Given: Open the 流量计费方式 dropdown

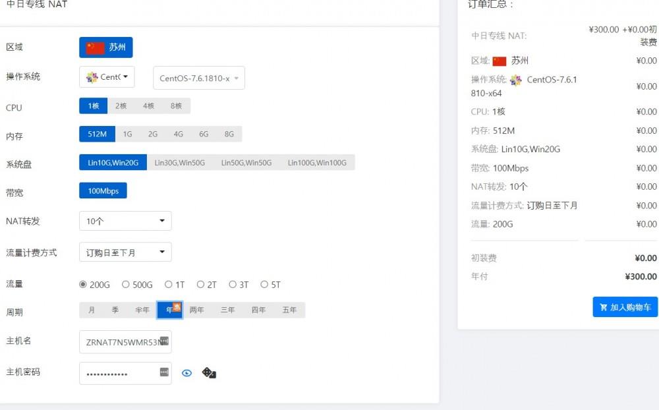Looking at the screenshot, I should (125, 252).
